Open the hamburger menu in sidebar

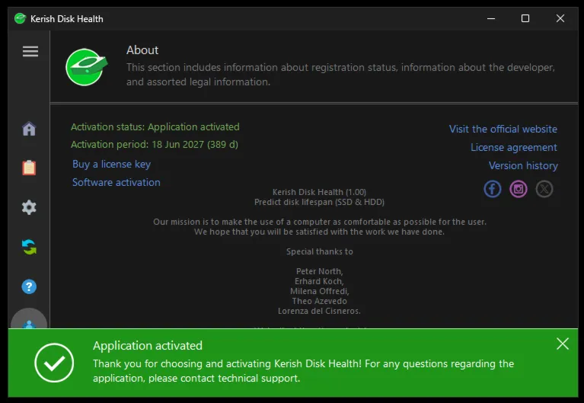point(30,52)
